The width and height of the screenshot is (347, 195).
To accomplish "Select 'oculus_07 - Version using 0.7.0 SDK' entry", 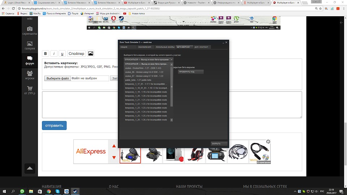I will pos(147,76).
